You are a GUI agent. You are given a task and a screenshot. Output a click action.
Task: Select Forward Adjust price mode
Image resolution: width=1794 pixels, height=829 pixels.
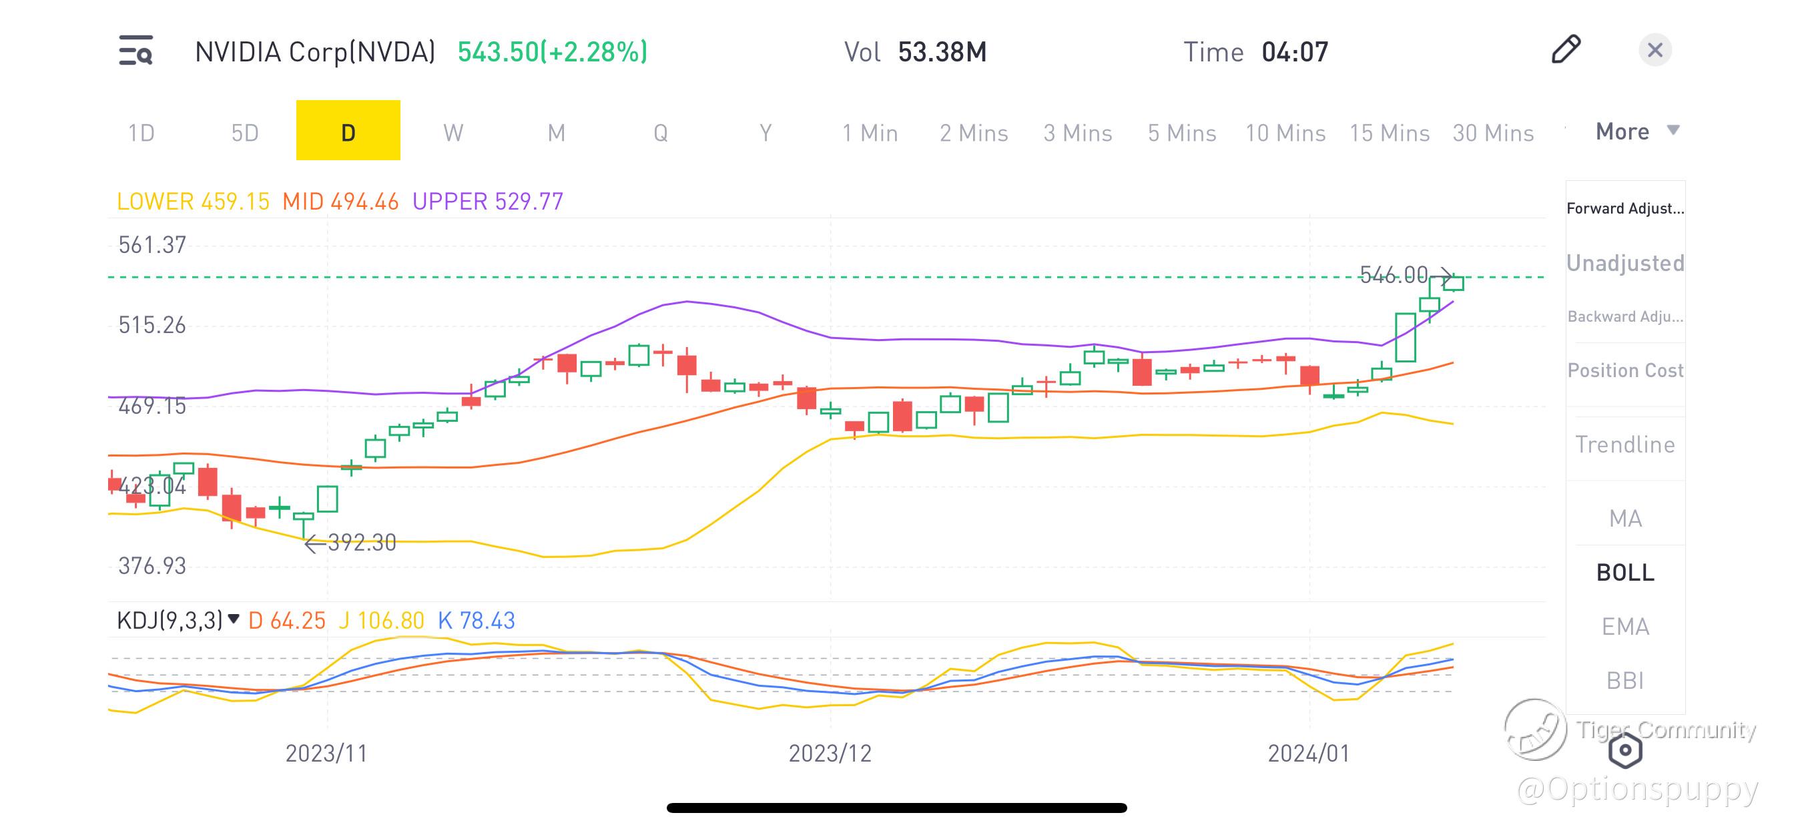1624,208
